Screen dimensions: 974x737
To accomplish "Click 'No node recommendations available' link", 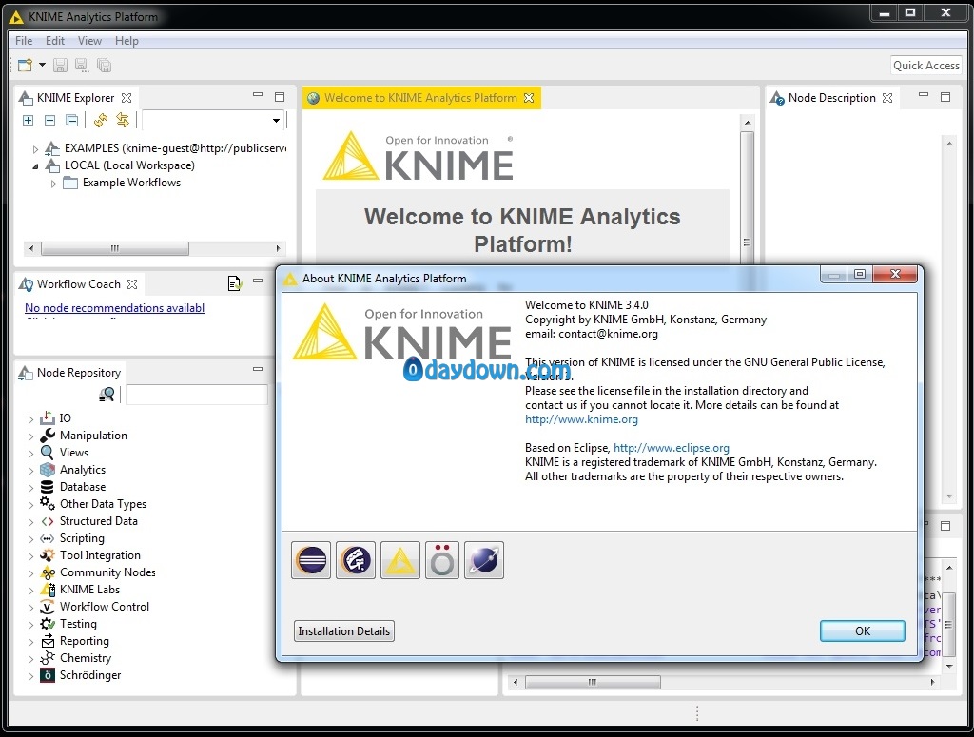I will [x=115, y=308].
